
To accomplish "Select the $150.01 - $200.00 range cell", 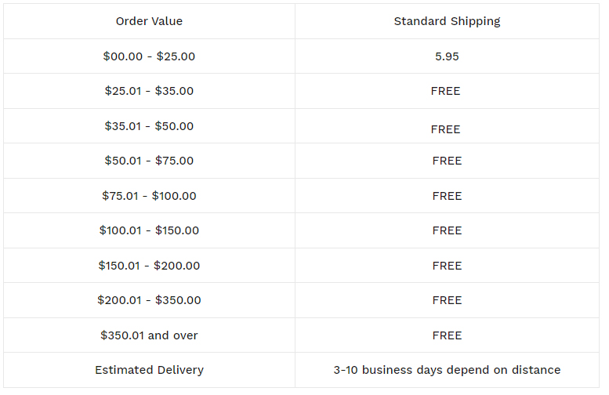I will pos(149,265).
